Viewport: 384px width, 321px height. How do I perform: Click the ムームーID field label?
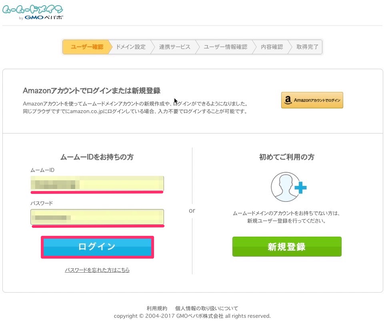42,170
